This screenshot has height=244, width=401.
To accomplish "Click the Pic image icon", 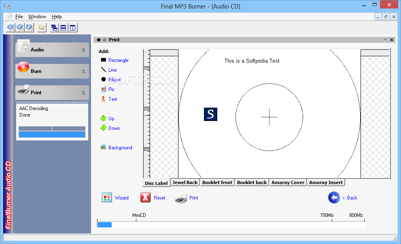I will pyautogui.click(x=103, y=89).
